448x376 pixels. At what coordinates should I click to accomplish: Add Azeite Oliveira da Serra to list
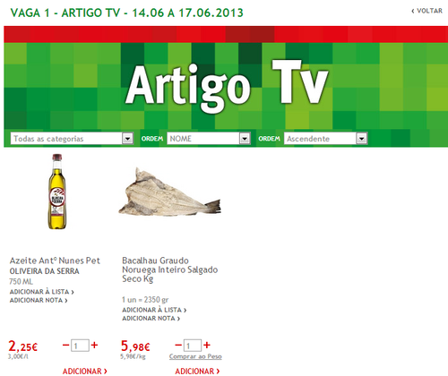pyautogui.click(x=42, y=292)
